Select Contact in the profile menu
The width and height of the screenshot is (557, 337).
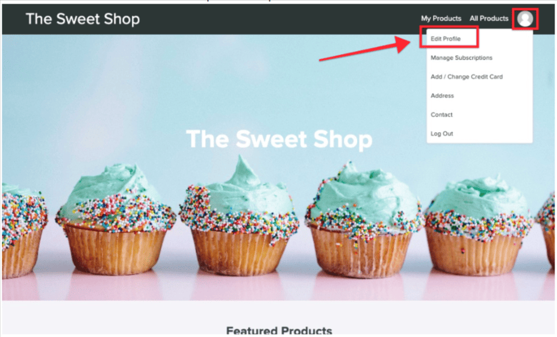click(441, 115)
